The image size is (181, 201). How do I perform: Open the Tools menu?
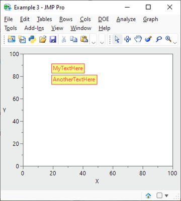coord(11,28)
